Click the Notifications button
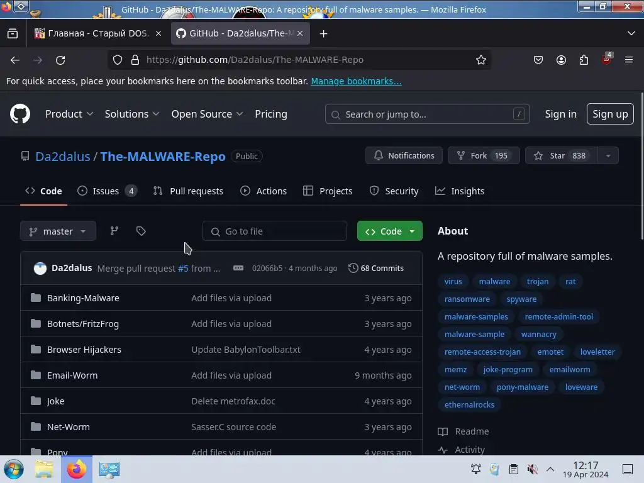 (x=404, y=156)
